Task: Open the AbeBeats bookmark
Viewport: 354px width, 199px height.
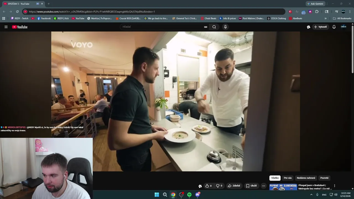Action: (x=296, y=19)
